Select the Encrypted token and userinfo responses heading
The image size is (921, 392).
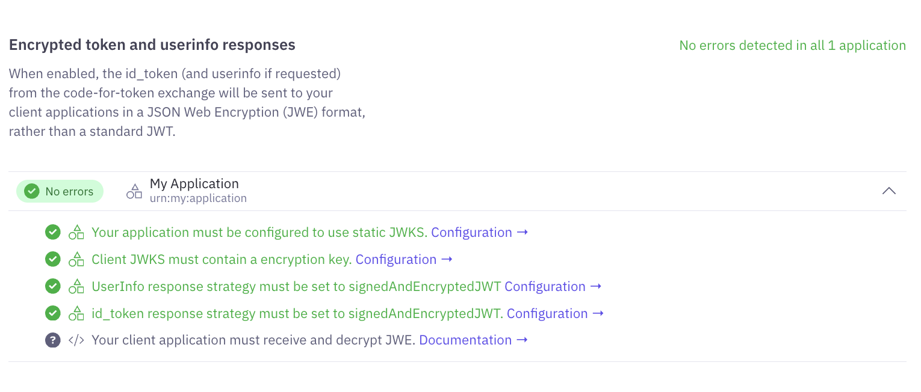click(152, 44)
